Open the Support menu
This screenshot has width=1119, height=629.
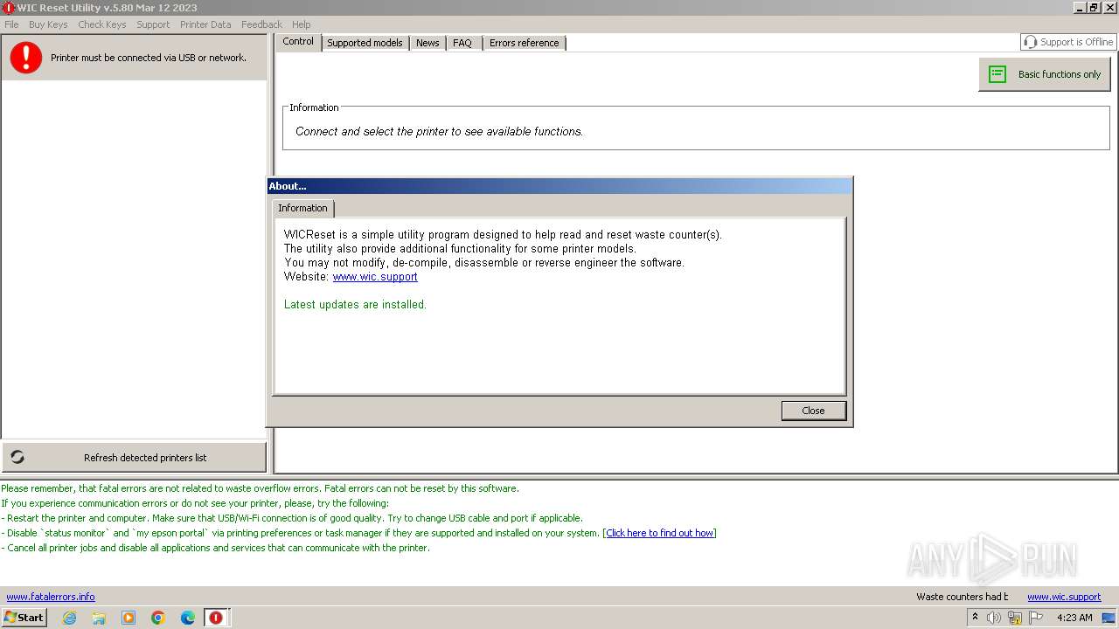(153, 24)
